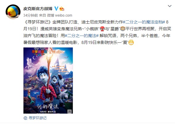Click the 金牌团队 text on the poster
The image size is (175, 124).
[56, 52]
